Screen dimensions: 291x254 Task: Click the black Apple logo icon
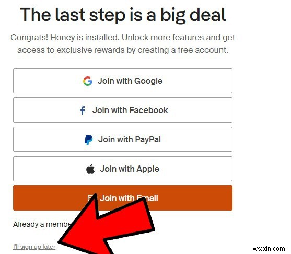pyautogui.click(x=90, y=169)
